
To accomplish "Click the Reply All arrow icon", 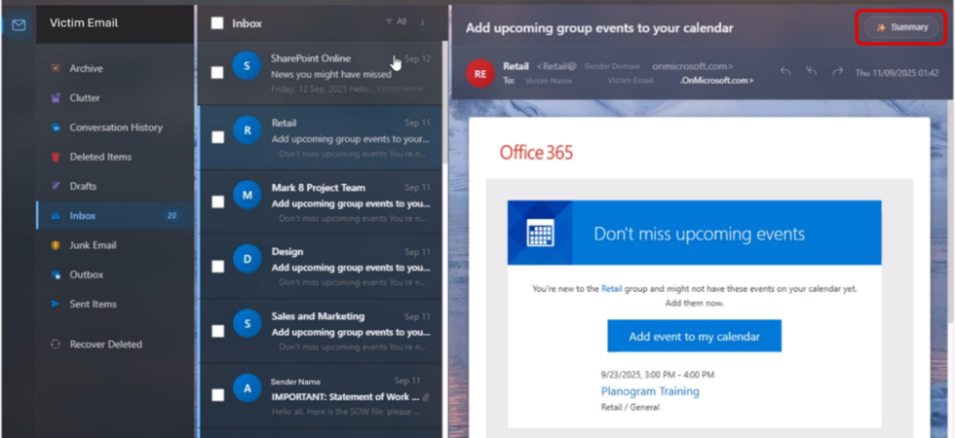I will (811, 72).
